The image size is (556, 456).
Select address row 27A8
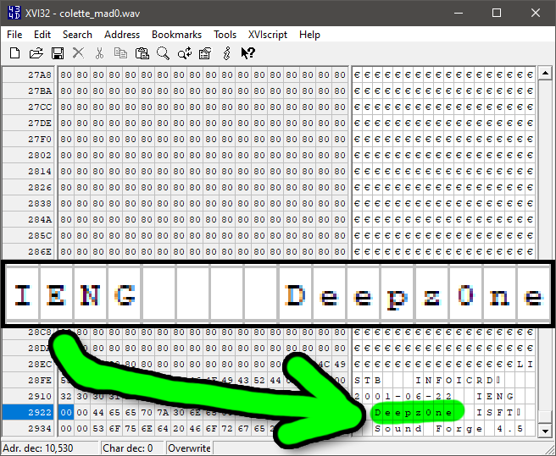(x=28, y=74)
